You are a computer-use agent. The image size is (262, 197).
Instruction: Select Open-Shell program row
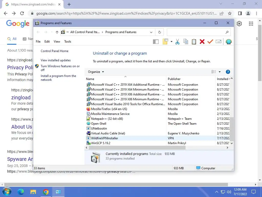click(x=158, y=124)
